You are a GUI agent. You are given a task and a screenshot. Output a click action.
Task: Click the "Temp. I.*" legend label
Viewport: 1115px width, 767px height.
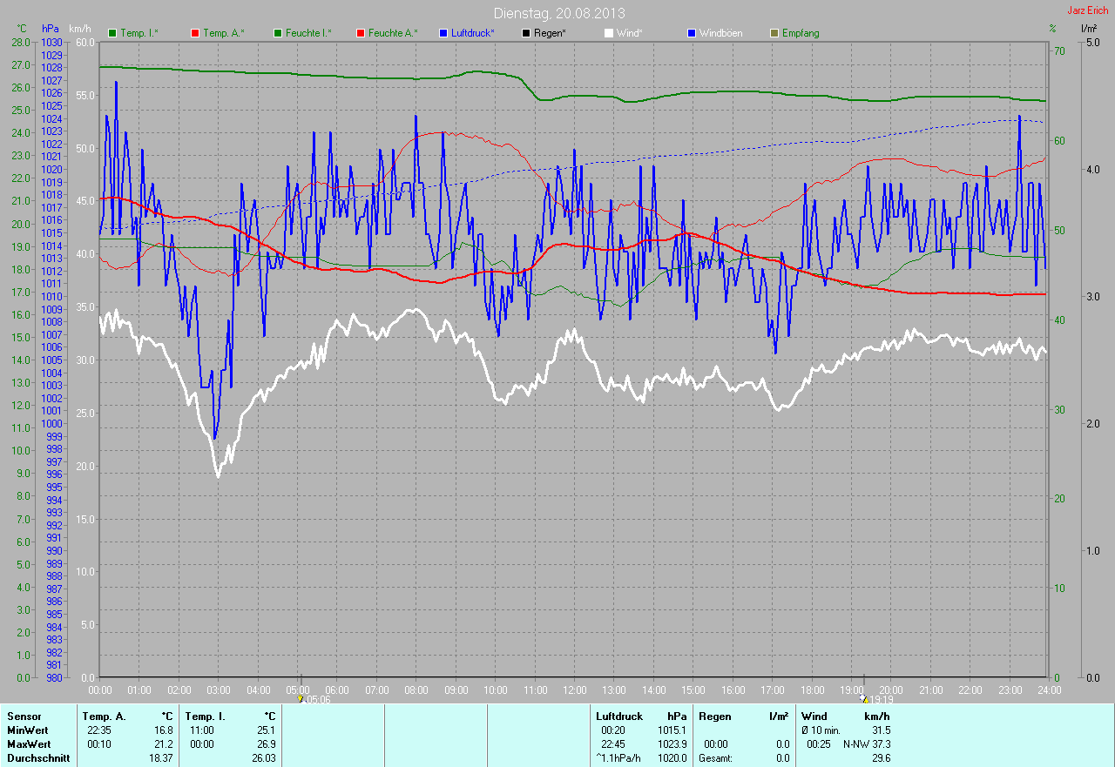pos(139,33)
